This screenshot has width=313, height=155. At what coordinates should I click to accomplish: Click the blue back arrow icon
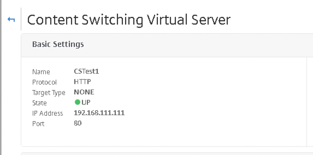coord(11,20)
